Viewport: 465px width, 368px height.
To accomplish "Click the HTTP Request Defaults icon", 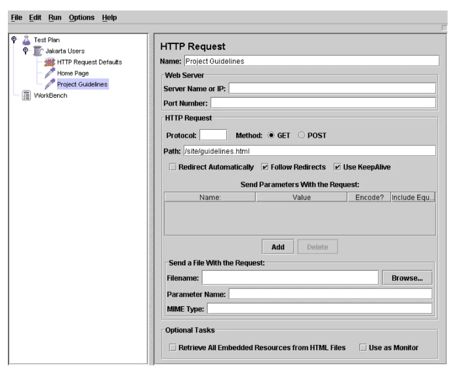I will 50,62.
